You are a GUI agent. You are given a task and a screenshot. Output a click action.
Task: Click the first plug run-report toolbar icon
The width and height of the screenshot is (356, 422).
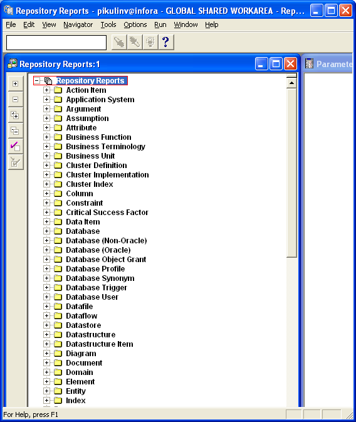tap(119, 42)
